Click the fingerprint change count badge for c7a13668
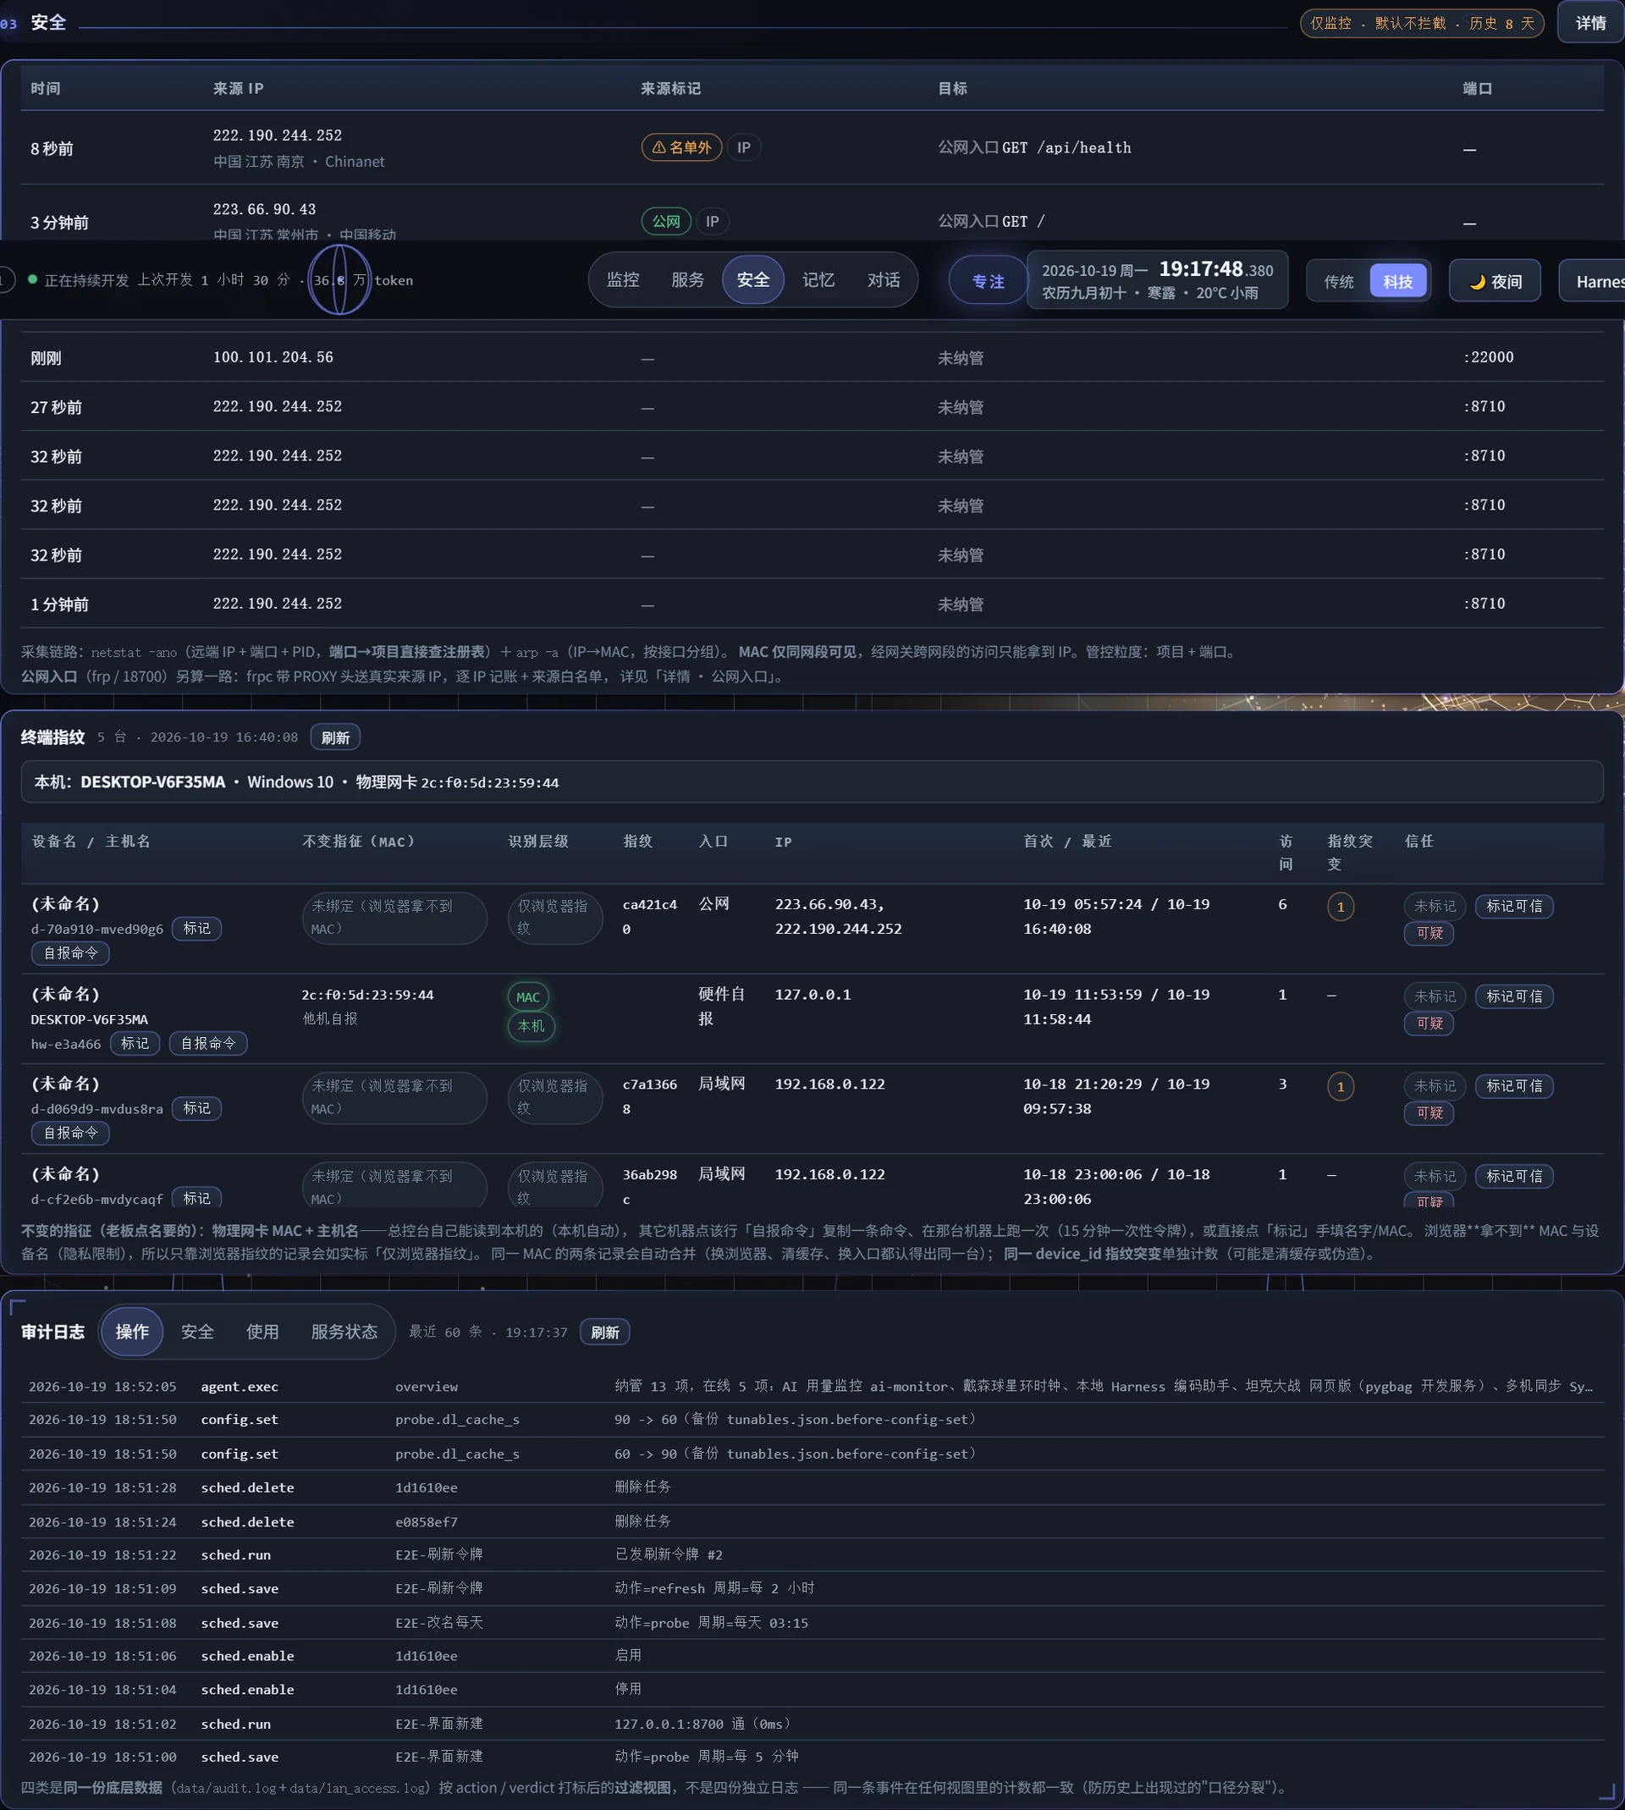Screen dimensions: 1625x1810 pos(1340,1088)
